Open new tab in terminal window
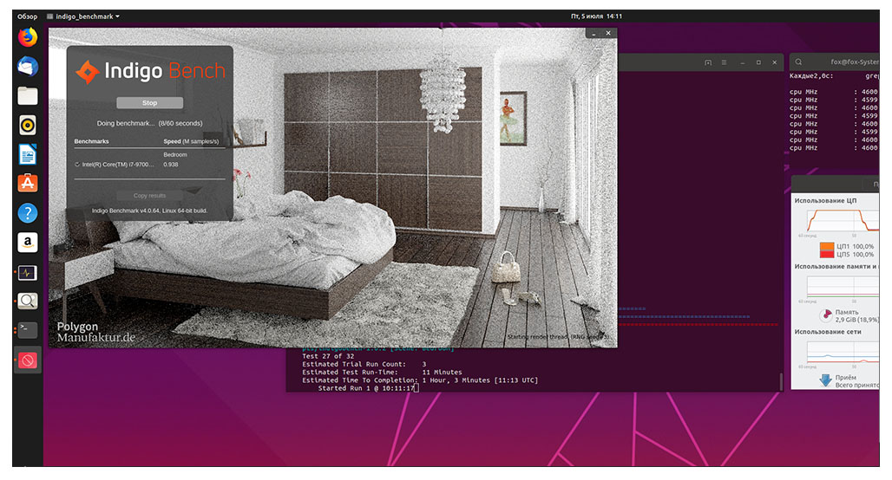Viewport: 892px width, 480px height. pyautogui.click(x=708, y=62)
